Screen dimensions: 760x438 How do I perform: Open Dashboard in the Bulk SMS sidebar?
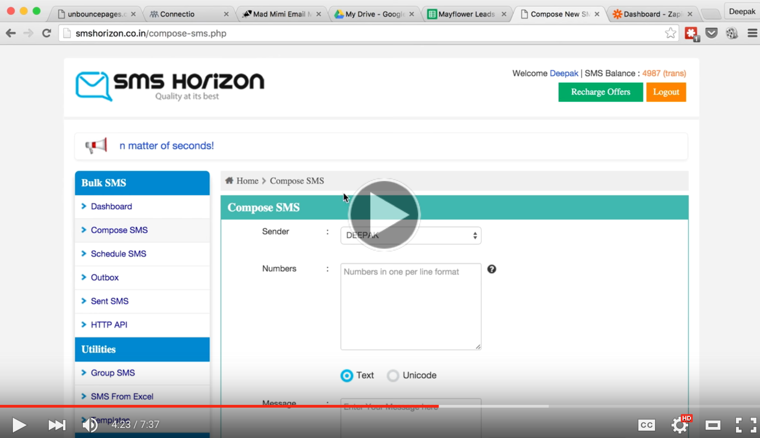pyautogui.click(x=111, y=207)
